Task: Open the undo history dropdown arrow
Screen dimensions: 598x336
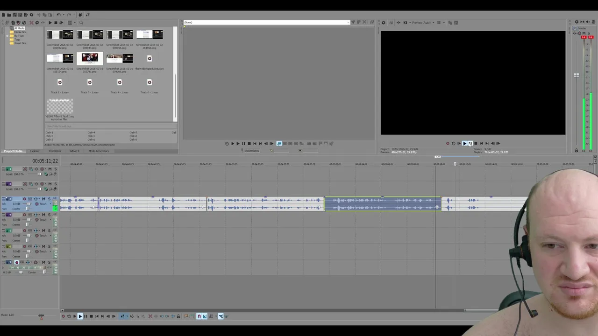Action: [x=64, y=15]
